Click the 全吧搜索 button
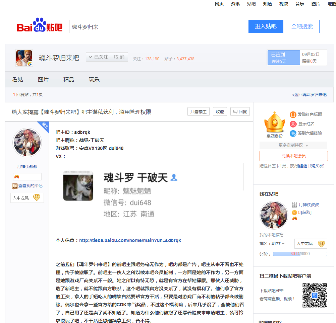This screenshot has width=336, height=323. tap(302, 26)
